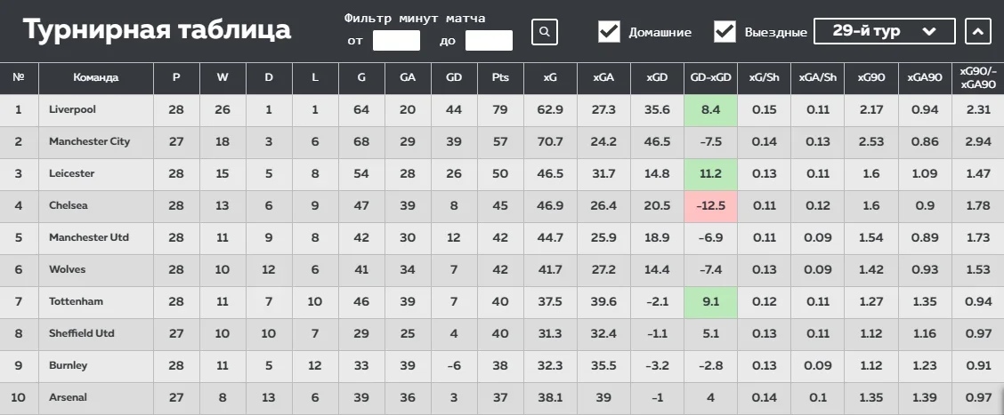Uncheck the Выездные checkbox
This screenshot has height=415, width=1004.
(x=725, y=32)
